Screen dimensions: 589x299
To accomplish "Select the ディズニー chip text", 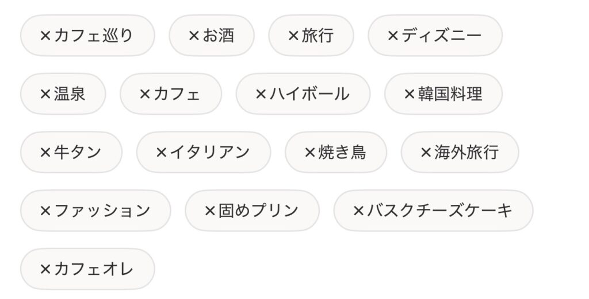I will tap(442, 36).
